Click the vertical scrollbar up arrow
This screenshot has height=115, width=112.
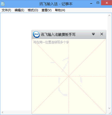109,16
